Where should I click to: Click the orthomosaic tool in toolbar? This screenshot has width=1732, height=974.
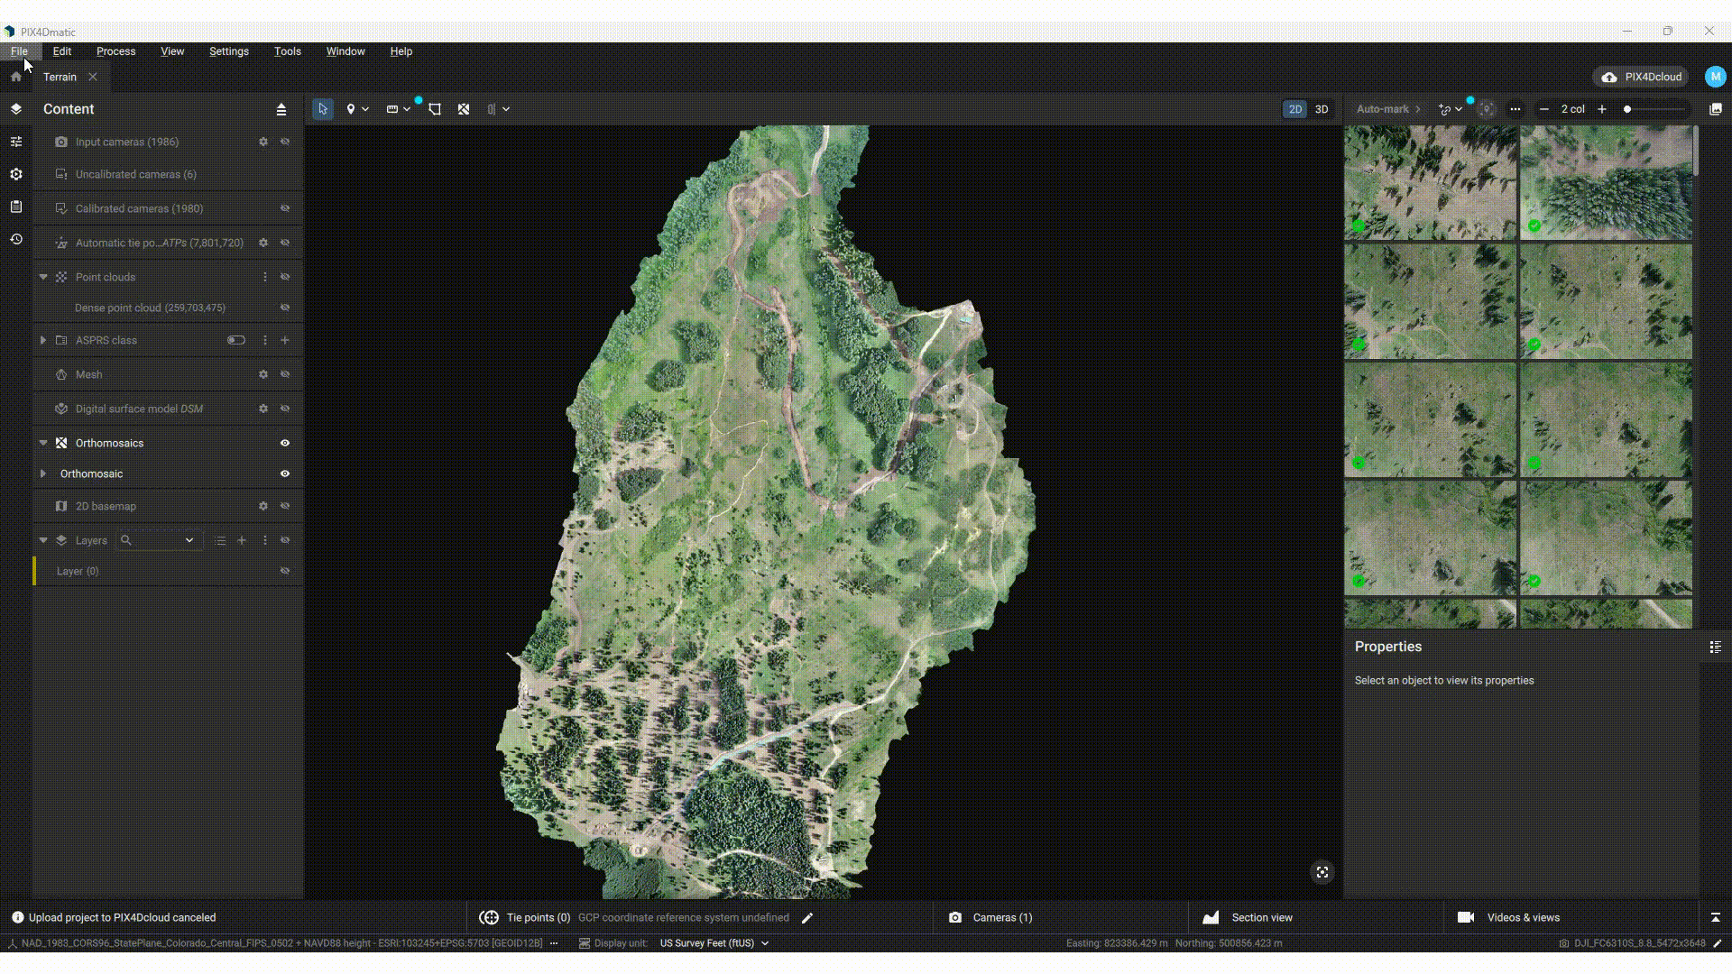coord(464,109)
